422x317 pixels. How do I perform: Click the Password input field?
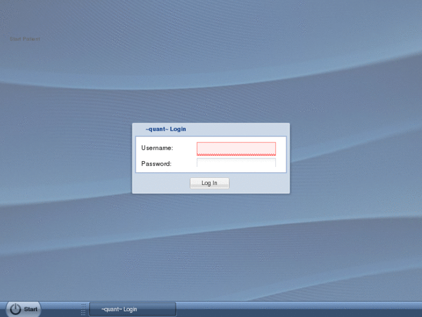(236, 163)
